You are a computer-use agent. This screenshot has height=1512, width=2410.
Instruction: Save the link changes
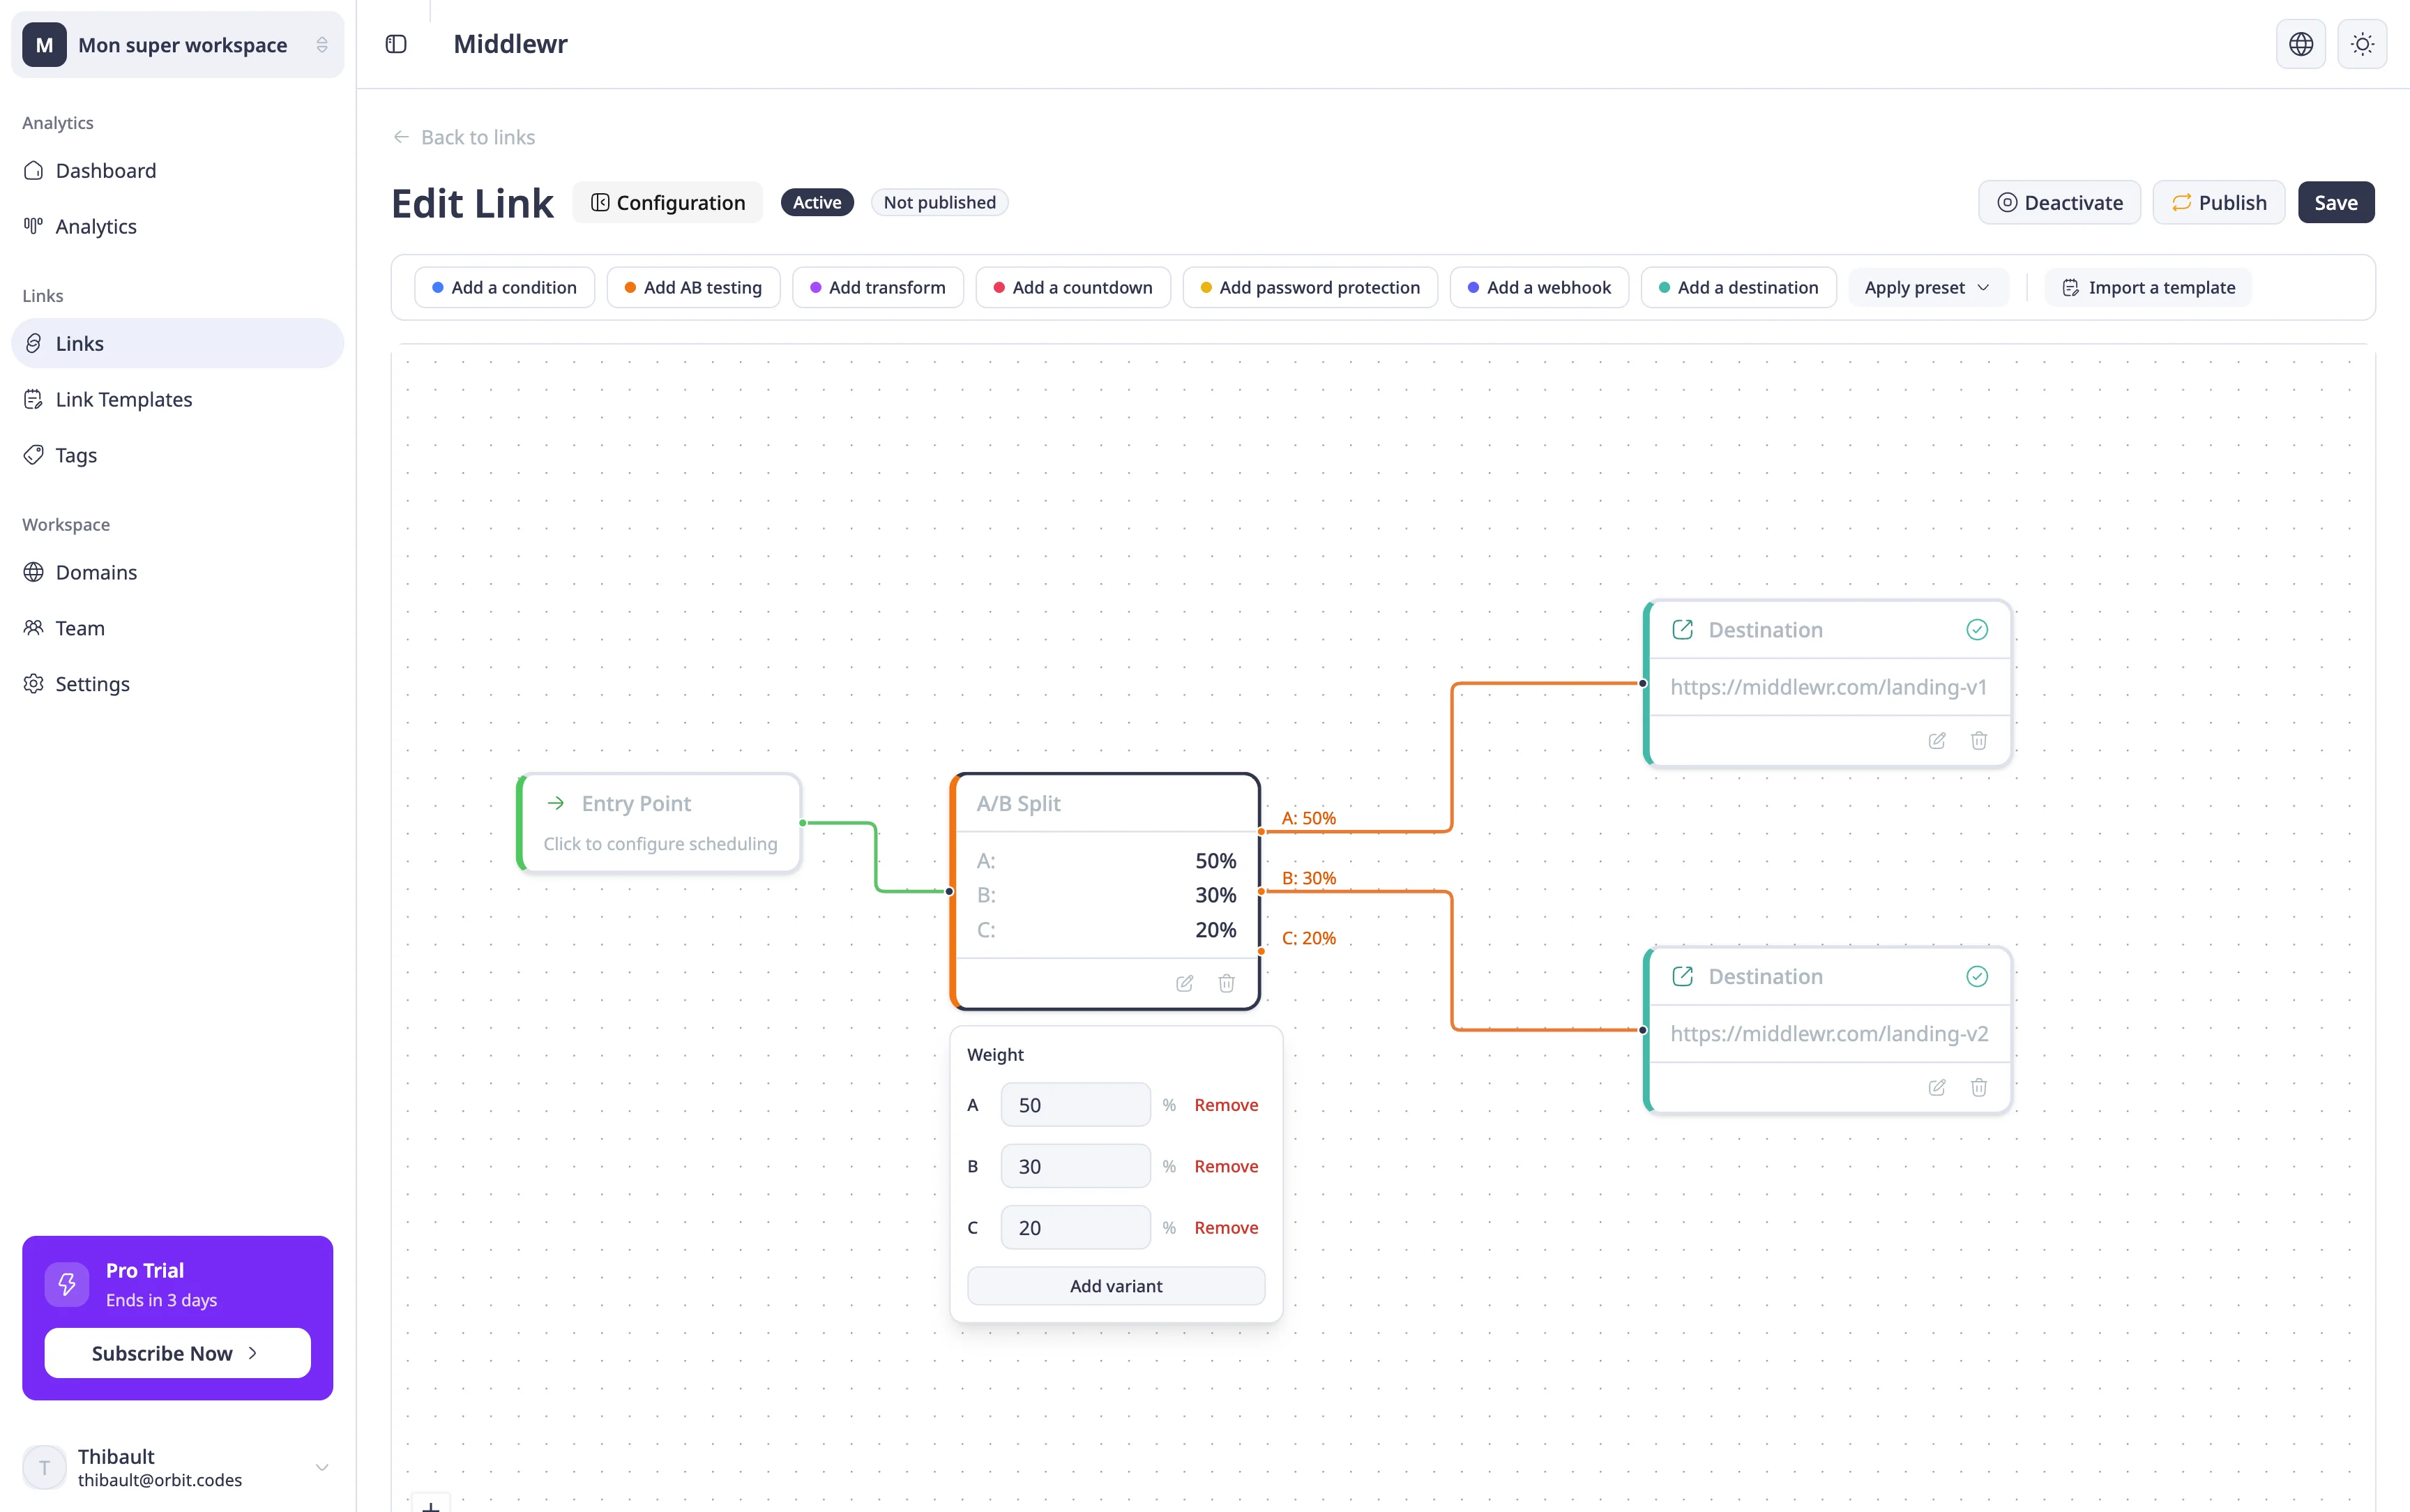(2336, 202)
